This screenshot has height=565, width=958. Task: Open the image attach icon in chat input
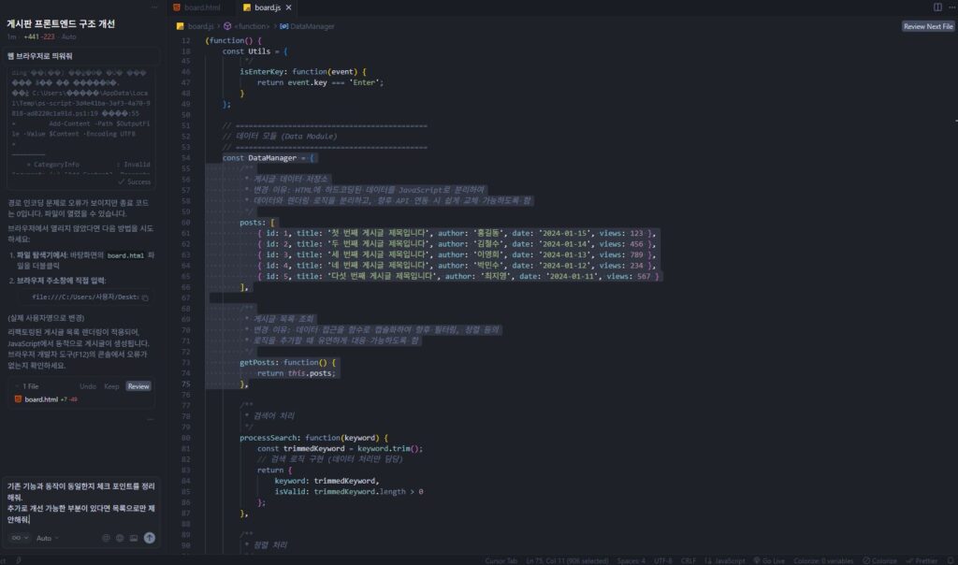pos(133,538)
